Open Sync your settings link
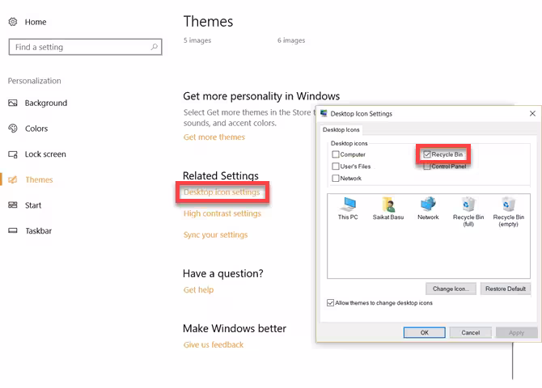 coord(215,235)
